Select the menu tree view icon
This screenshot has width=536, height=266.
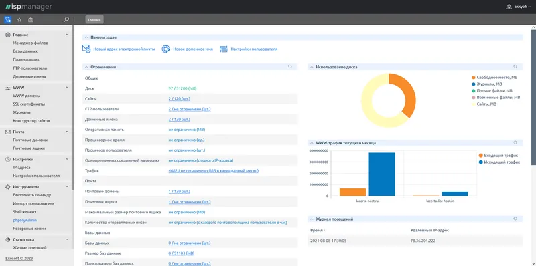coord(7,20)
